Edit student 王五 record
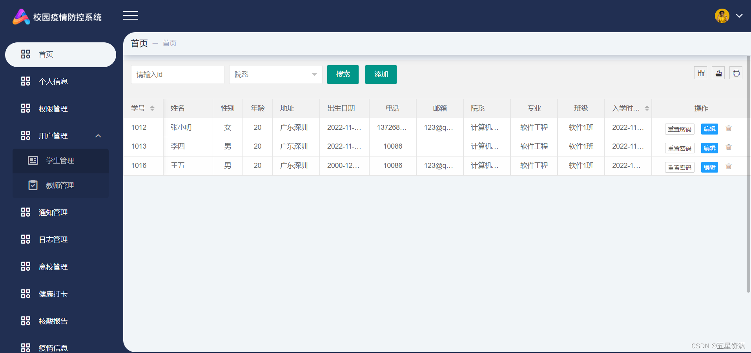The image size is (751, 353). coord(709,167)
